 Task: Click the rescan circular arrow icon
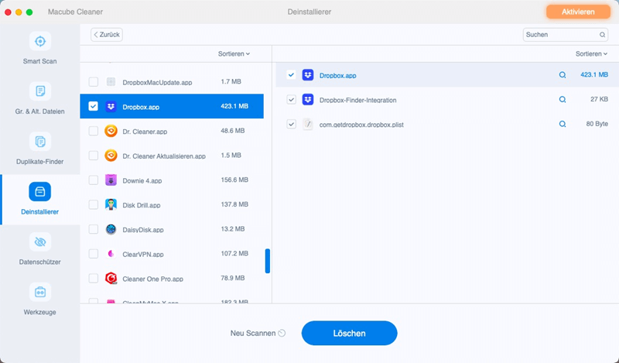tap(282, 333)
